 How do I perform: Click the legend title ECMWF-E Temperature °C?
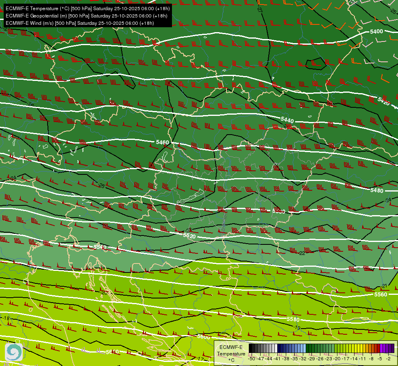pyautogui.click(x=231, y=354)
